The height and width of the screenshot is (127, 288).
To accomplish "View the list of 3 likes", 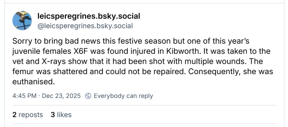I will [x=61, y=115].
